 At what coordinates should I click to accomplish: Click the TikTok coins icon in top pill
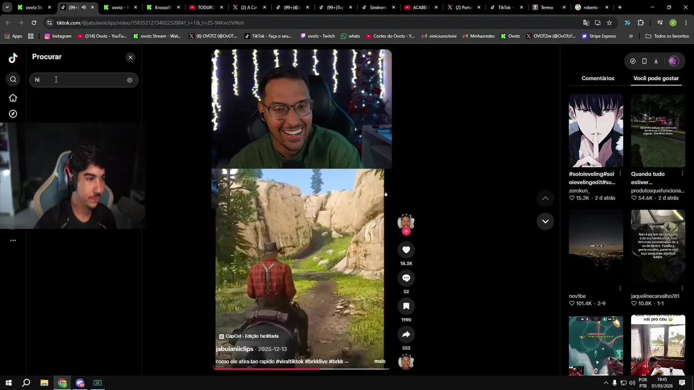[x=633, y=61]
